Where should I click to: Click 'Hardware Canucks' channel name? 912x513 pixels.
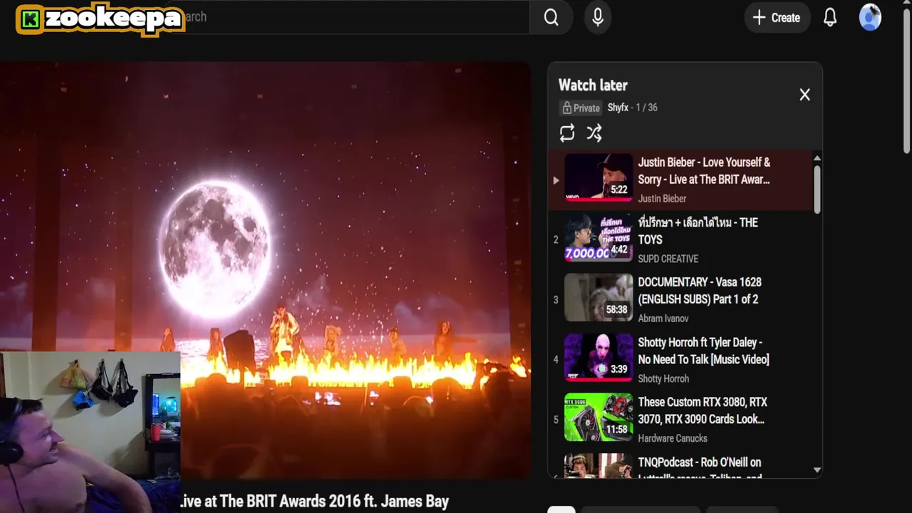(673, 438)
